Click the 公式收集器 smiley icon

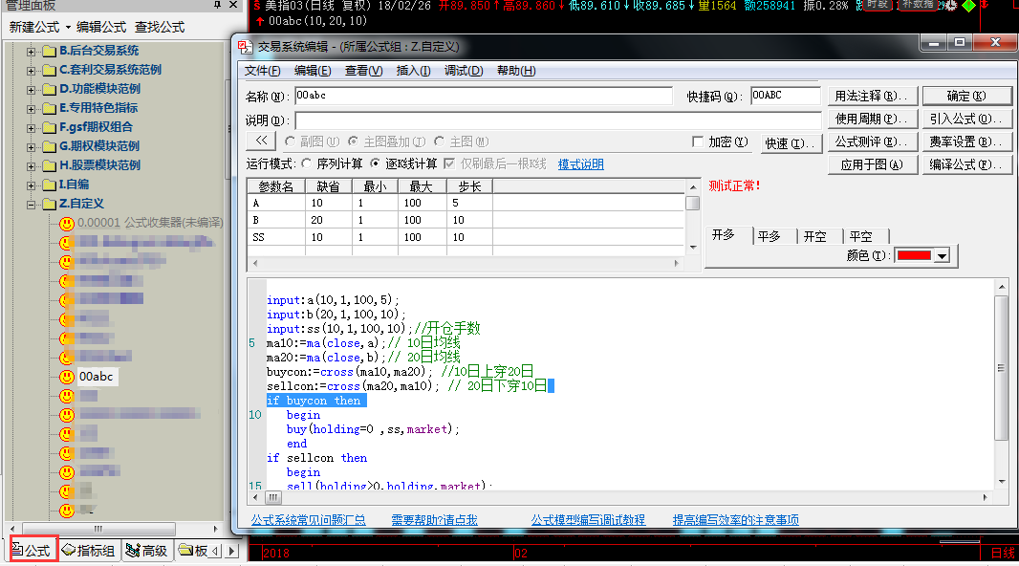click(x=66, y=223)
